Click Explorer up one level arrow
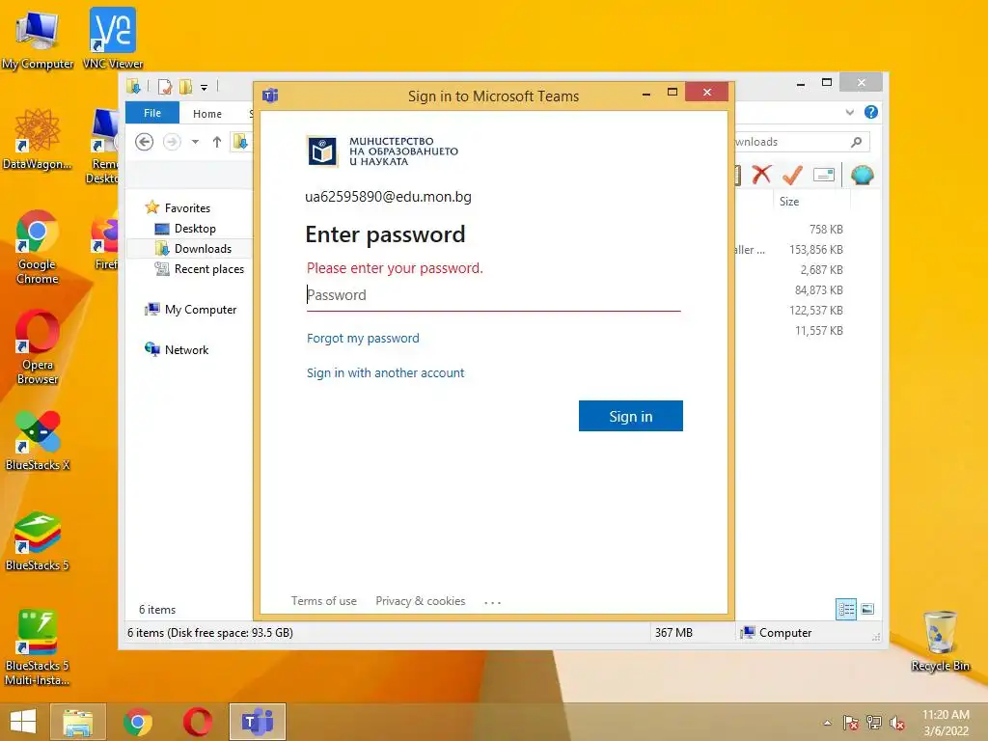 (217, 142)
